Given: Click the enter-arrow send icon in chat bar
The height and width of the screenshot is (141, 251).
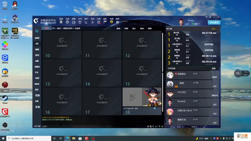Looking at the screenshot, I should pyautogui.click(x=156, y=126).
